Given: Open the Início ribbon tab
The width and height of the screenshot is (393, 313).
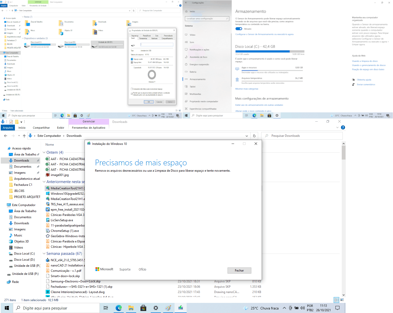Looking at the screenshot, I should pos(22,128).
